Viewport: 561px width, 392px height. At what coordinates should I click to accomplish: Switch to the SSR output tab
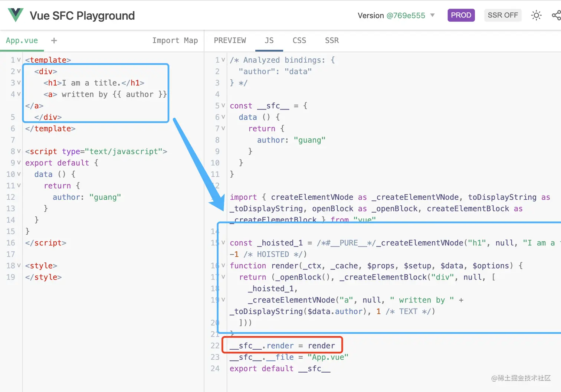[x=332, y=40]
